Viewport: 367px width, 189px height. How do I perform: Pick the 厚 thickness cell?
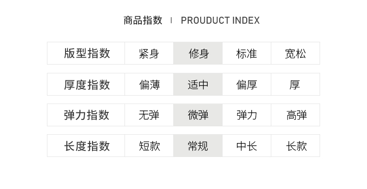pos(295,85)
